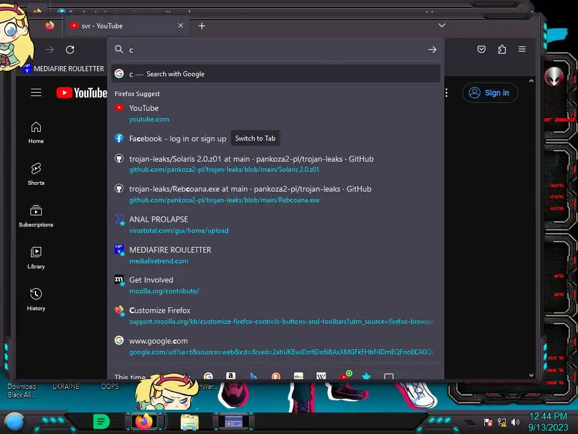Open the Start orb on taskbar
The height and width of the screenshot is (434, 578).
[15, 422]
